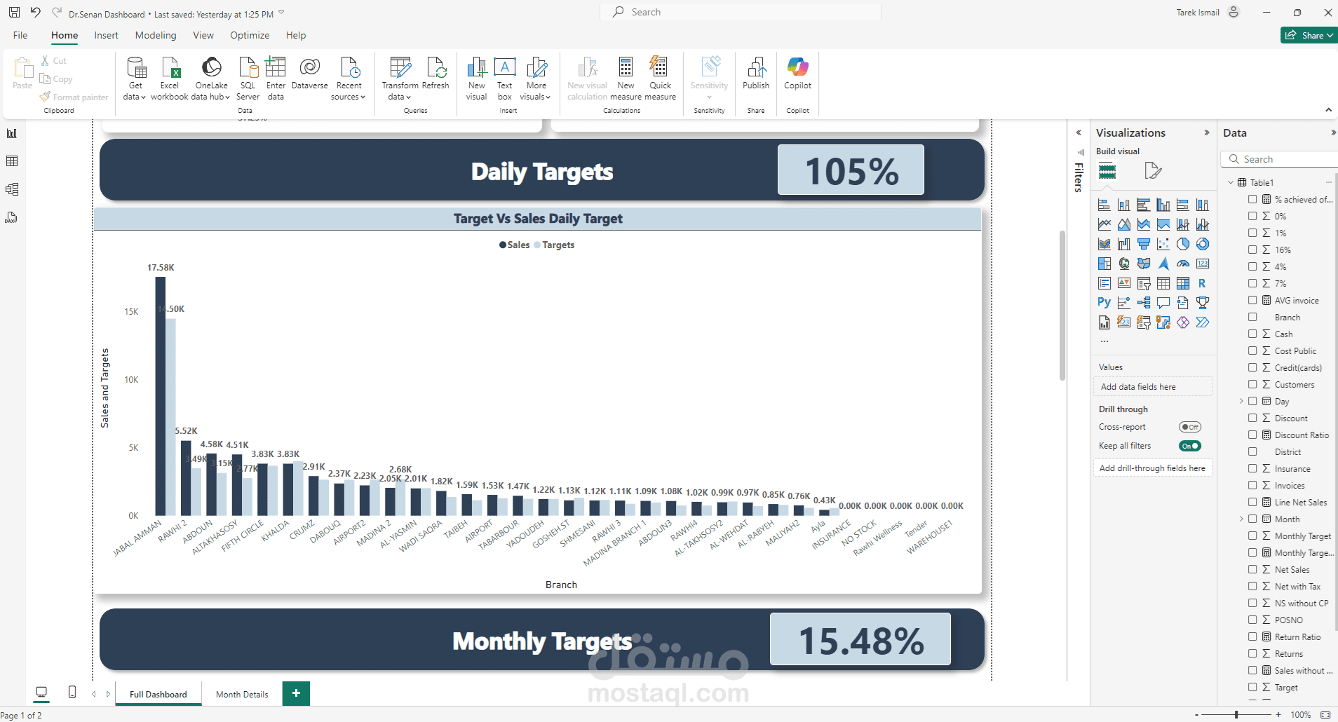Viewport: 1338px width, 722px height.
Task: Open Copilot from ribbon
Action: click(797, 74)
